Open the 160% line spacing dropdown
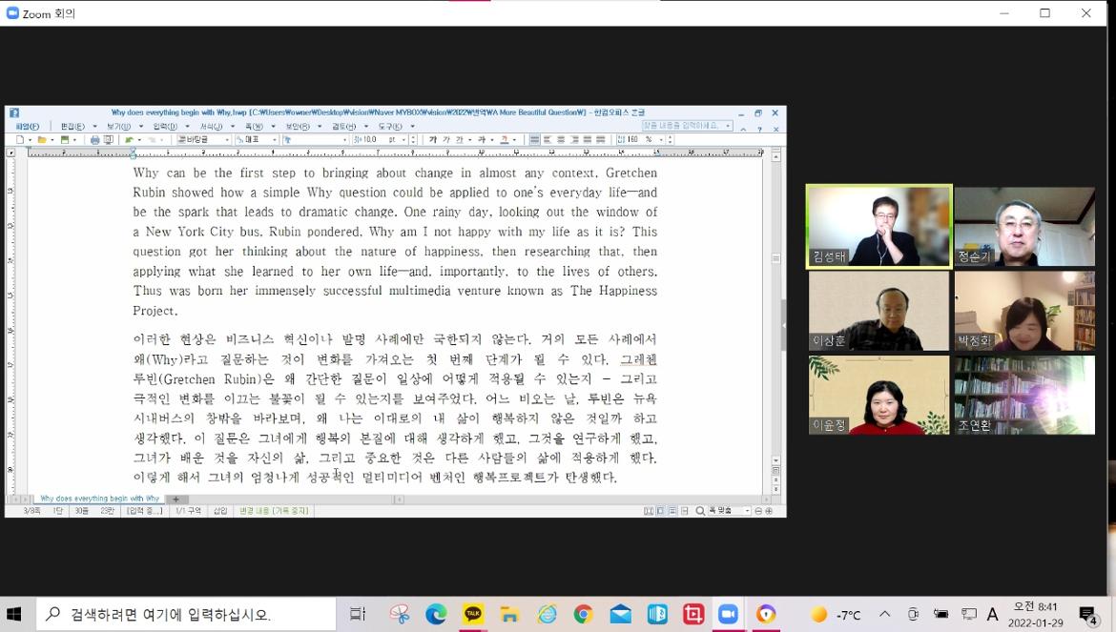The width and height of the screenshot is (1116, 632). tap(661, 140)
